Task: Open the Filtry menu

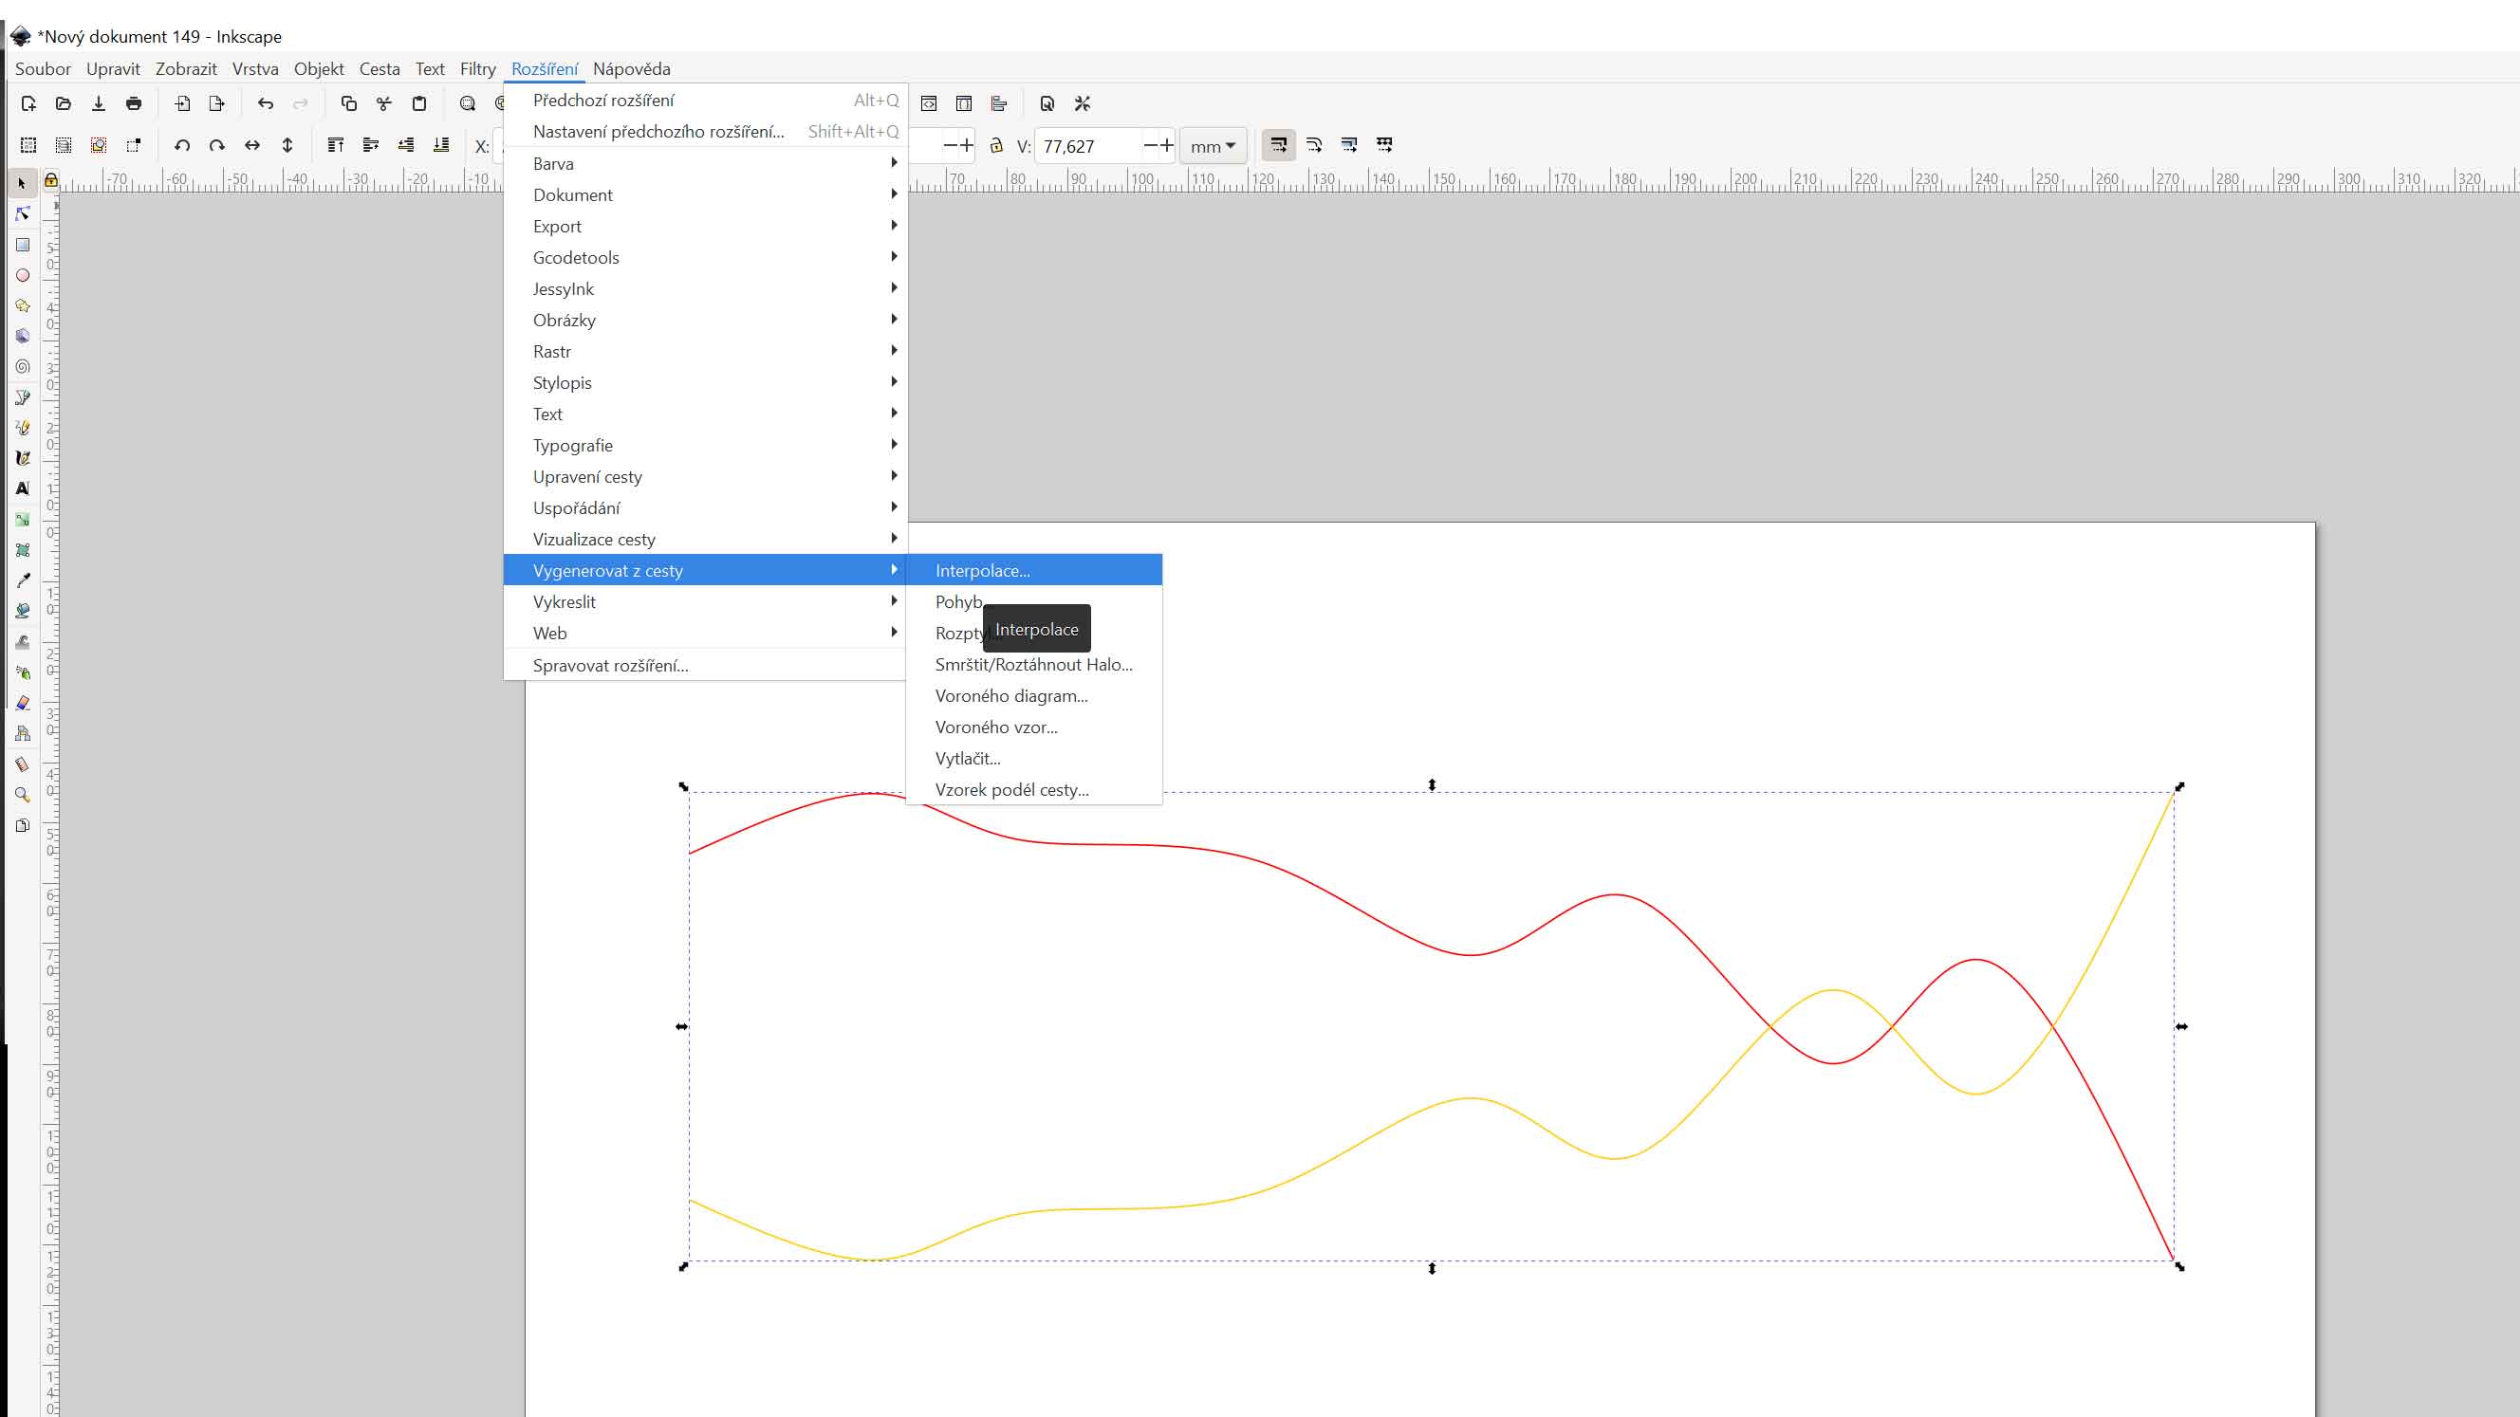Action: tap(477, 68)
